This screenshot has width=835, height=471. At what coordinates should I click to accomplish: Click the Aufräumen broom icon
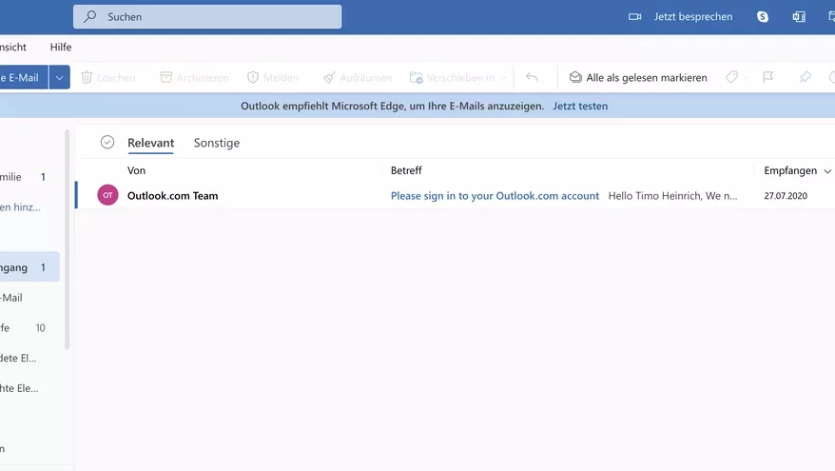(329, 77)
